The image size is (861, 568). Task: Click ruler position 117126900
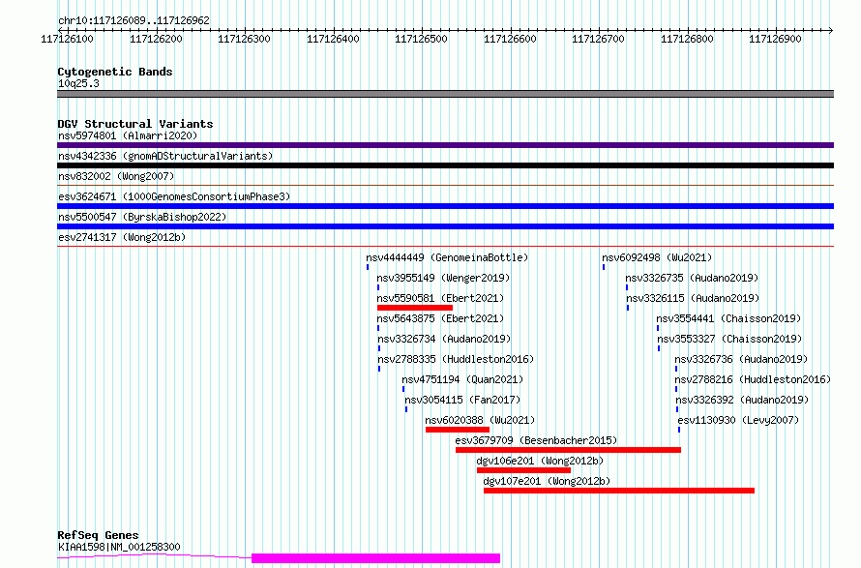(x=775, y=39)
